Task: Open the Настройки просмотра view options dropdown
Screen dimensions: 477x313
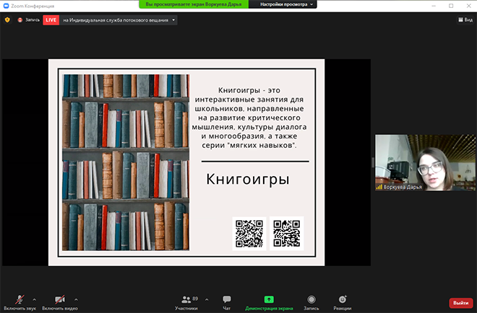Action: [287, 4]
